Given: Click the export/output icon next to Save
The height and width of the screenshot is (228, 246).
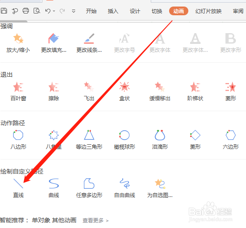Looking at the screenshot, I should (x=15, y=11).
